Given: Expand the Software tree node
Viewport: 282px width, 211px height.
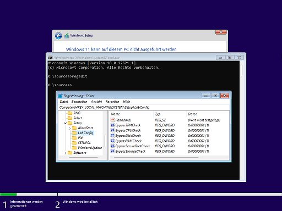Looking at the screenshot, I should (x=66, y=153).
